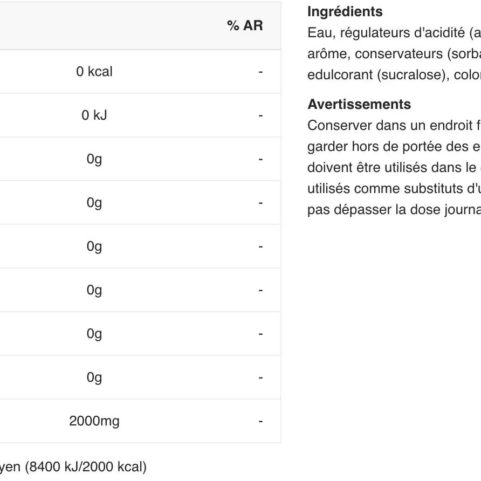This screenshot has width=481, height=481.
Task: Click the % AR column header
Action: pos(245,25)
